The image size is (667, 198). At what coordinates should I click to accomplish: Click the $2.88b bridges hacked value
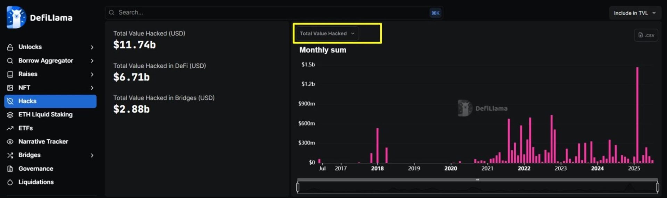[131, 109]
